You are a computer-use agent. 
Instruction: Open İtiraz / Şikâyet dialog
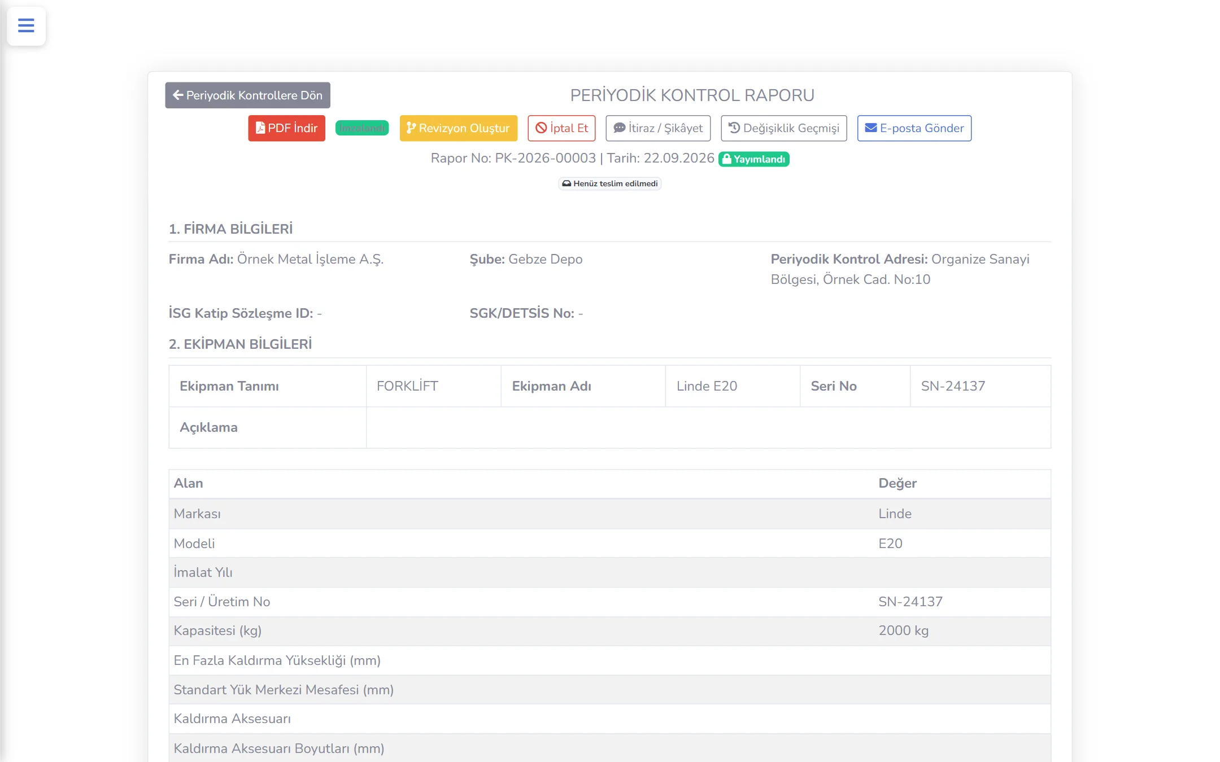[658, 128]
